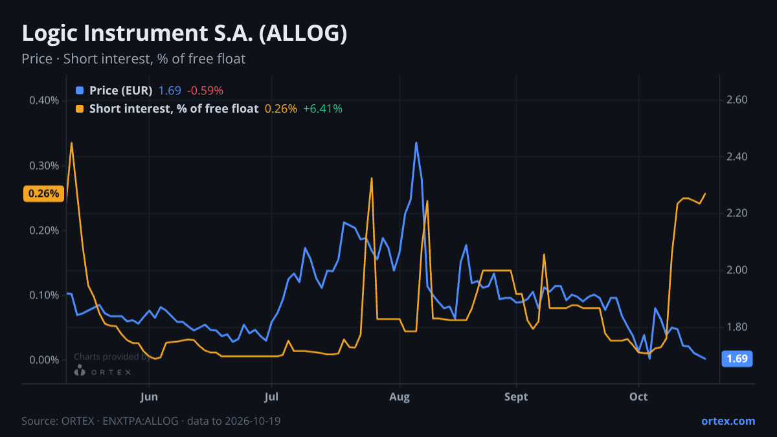The image size is (777, 437).
Task: Click the chart subtitle Price · Short interest
Action: (133, 59)
